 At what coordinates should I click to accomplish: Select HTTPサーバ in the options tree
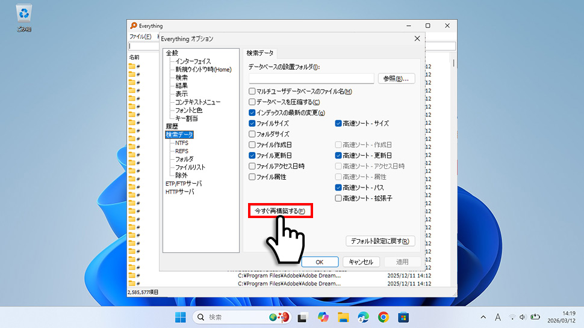click(x=180, y=192)
